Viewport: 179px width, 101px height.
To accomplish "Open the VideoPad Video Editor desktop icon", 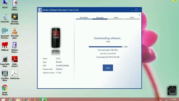I will (x=15, y=19).
